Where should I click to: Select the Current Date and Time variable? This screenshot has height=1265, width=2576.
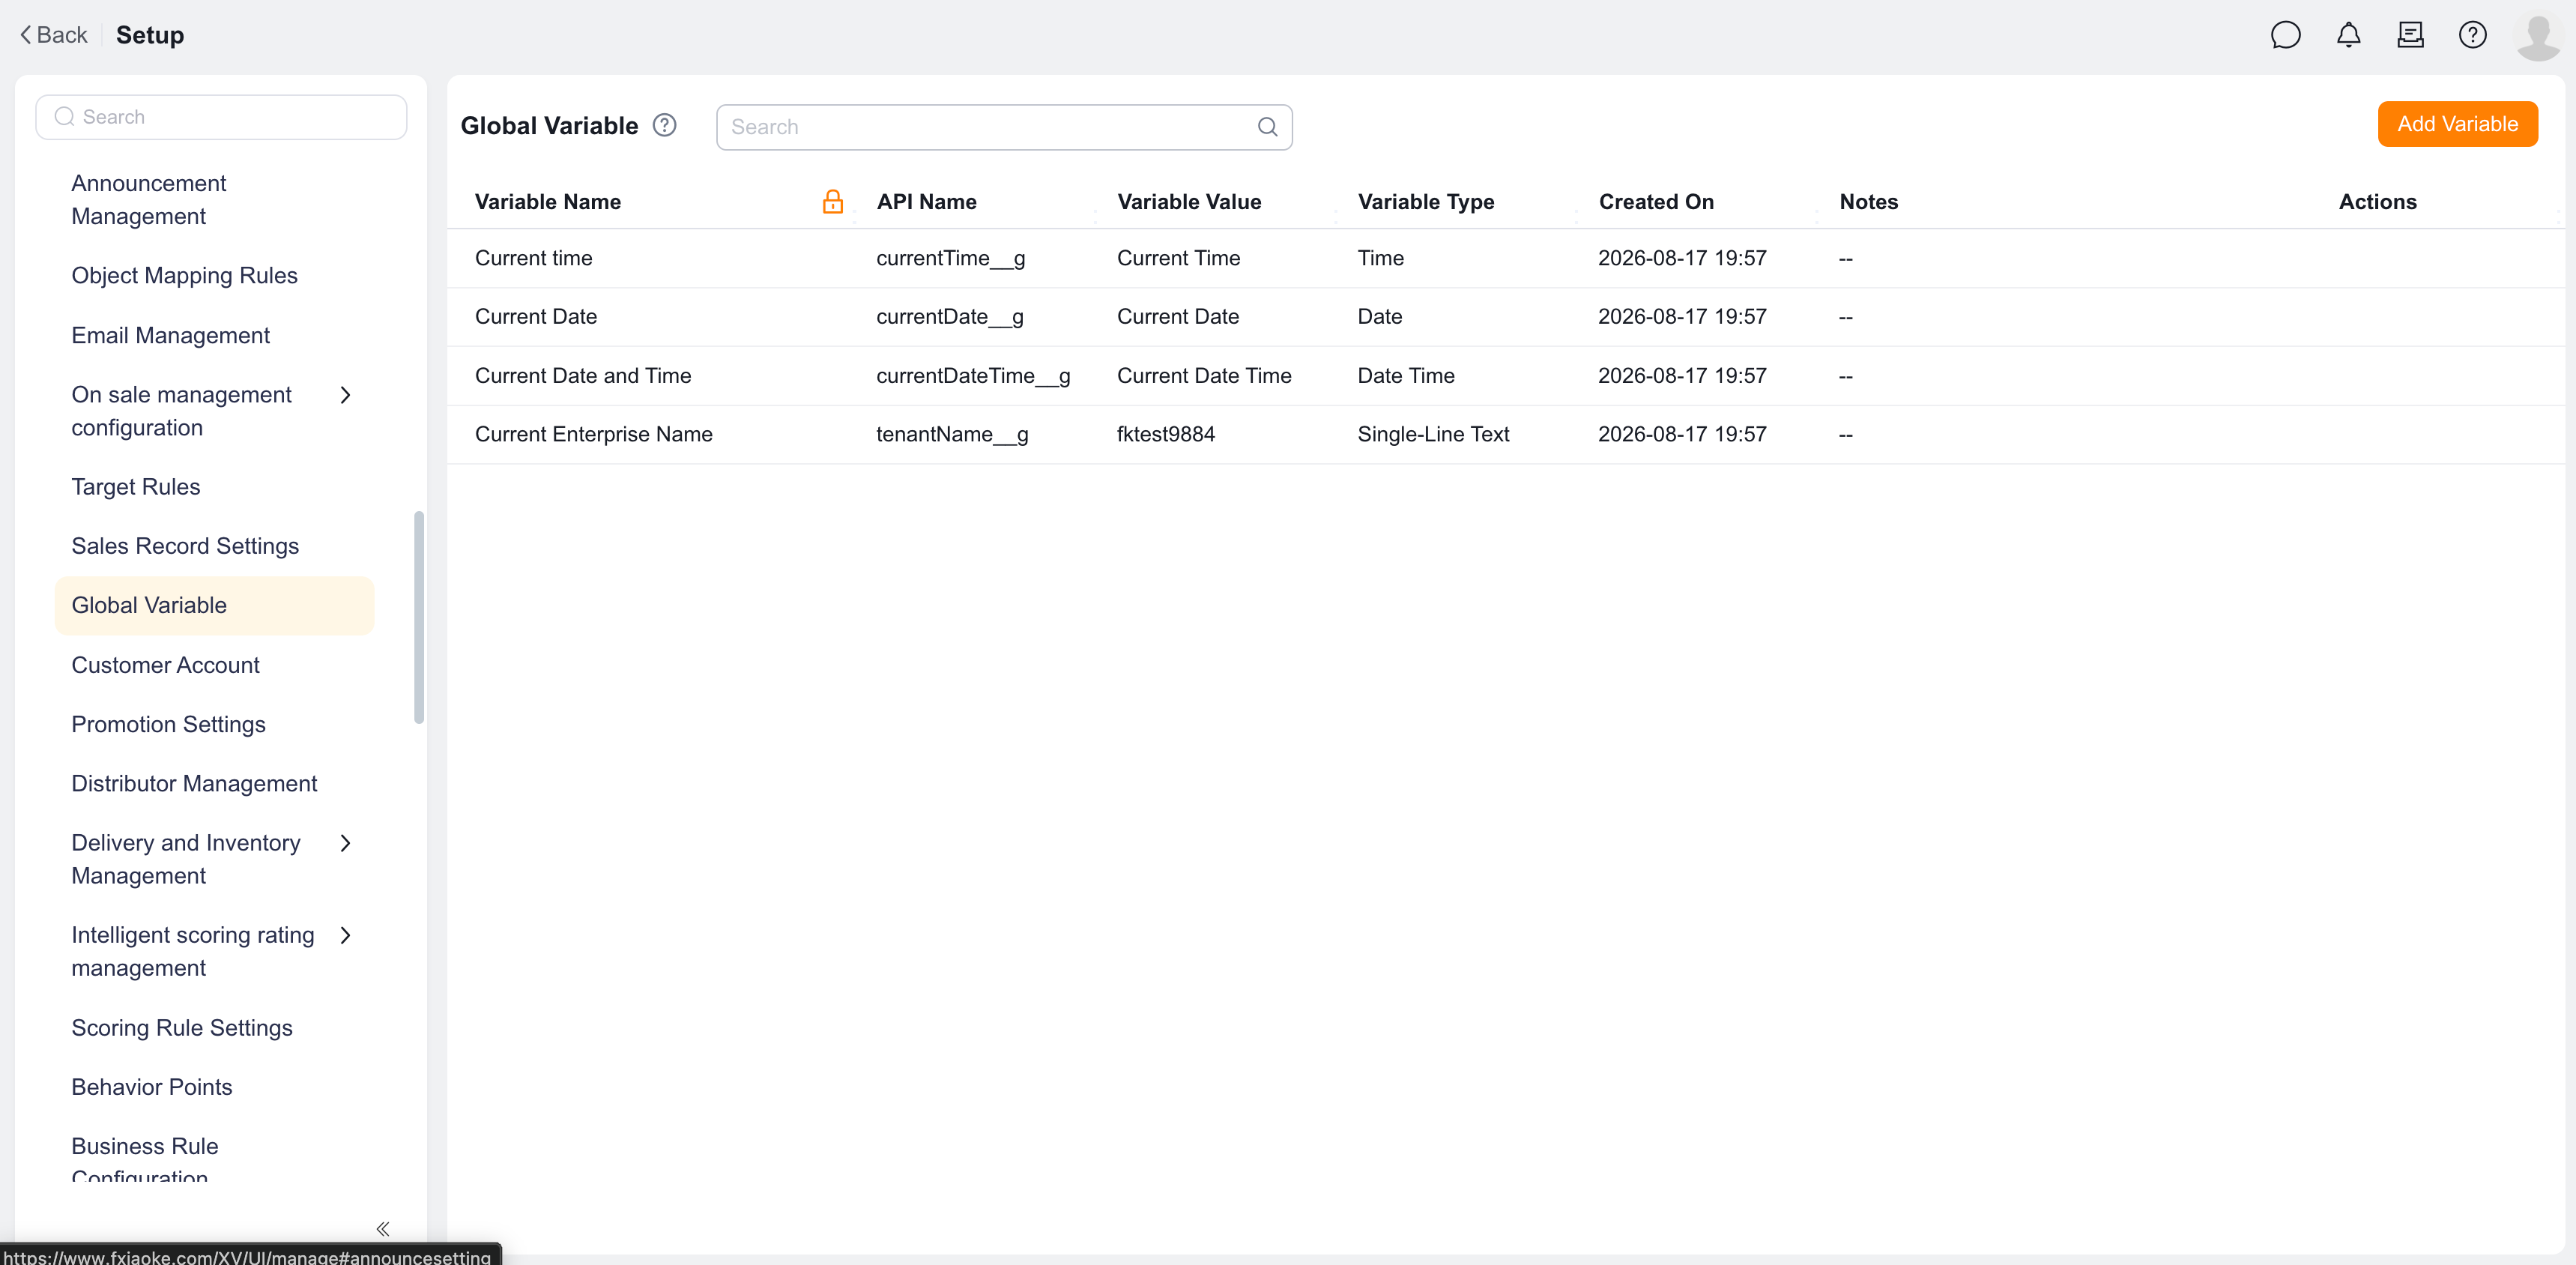tap(583, 376)
